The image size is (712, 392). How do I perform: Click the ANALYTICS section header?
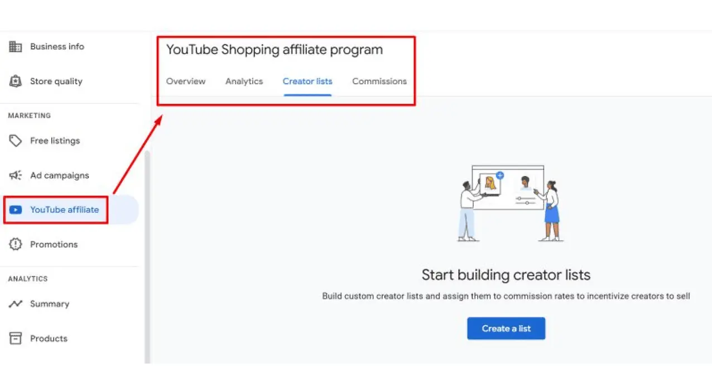point(28,279)
